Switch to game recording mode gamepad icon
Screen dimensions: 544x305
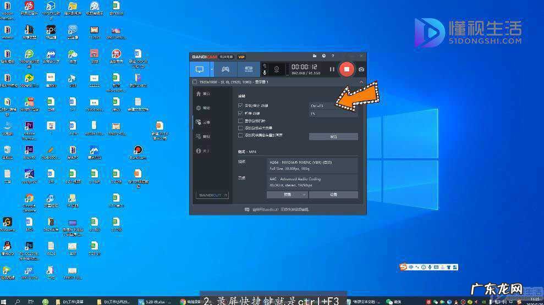tap(226, 69)
